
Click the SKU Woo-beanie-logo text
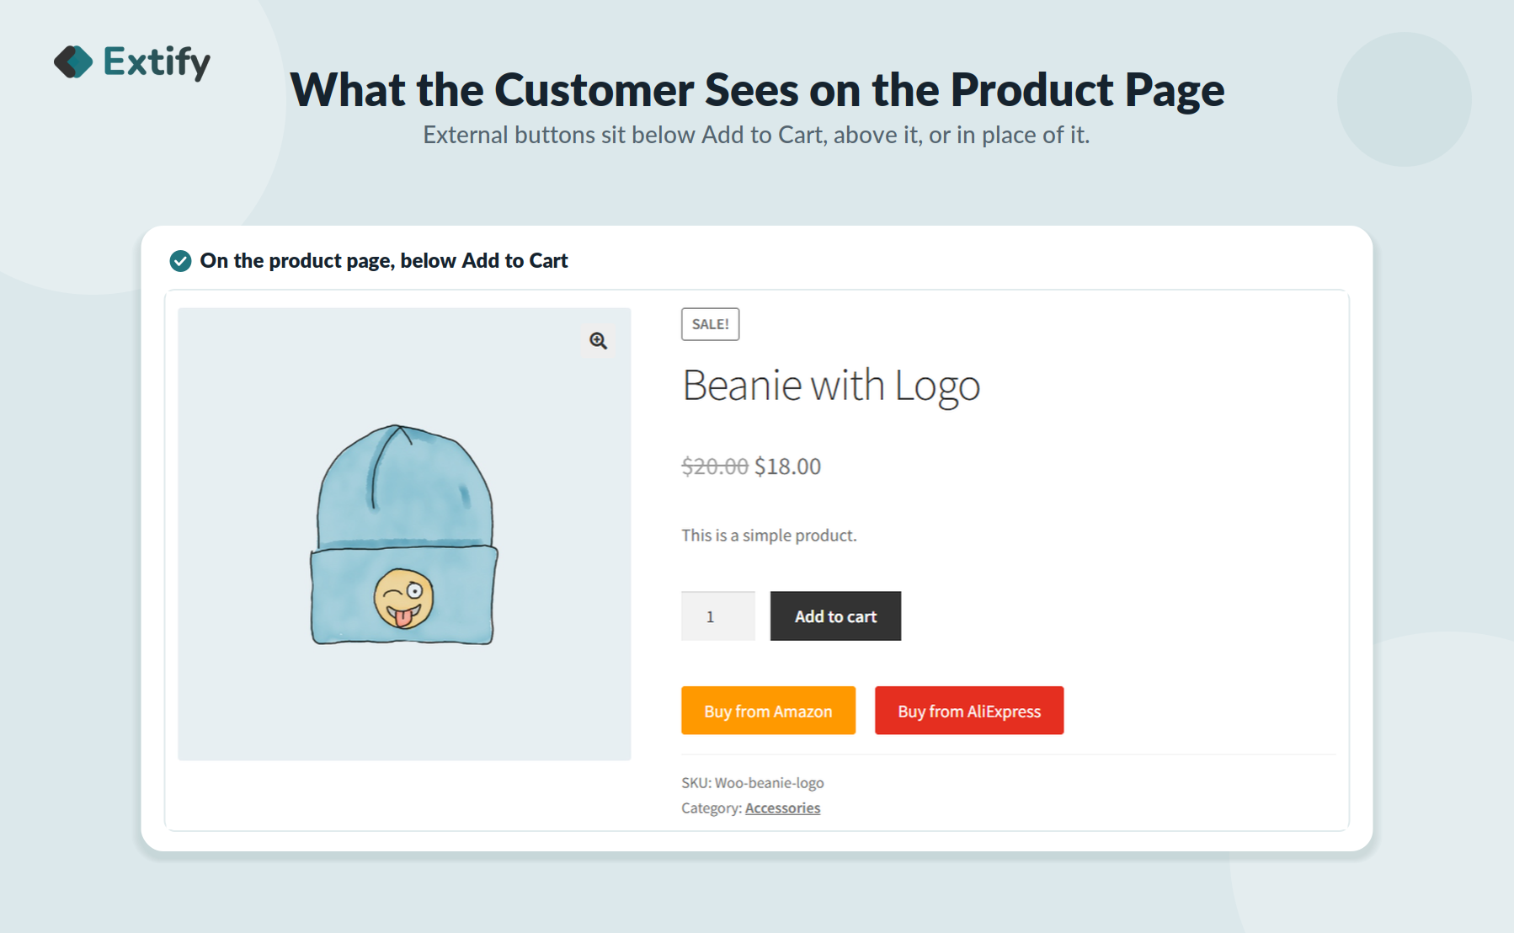click(x=753, y=783)
